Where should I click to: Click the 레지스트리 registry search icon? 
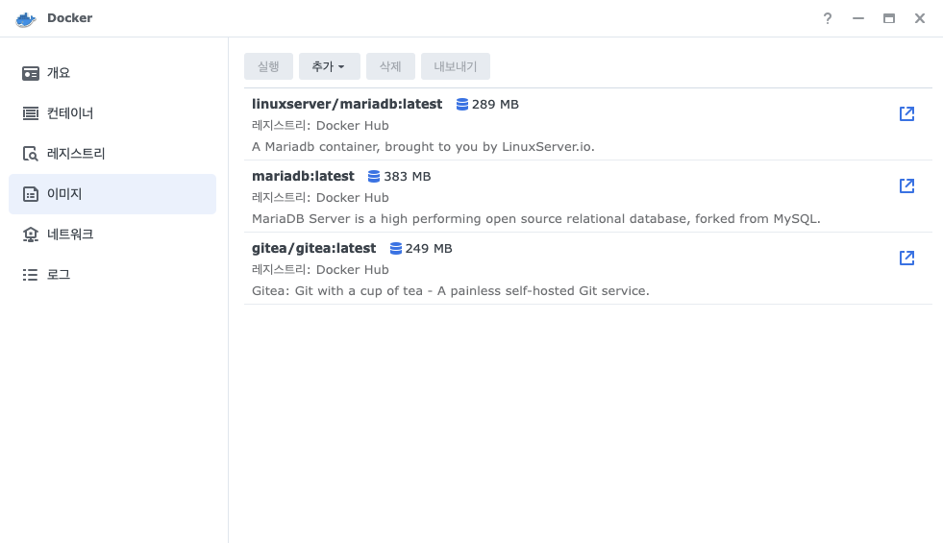coord(31,154)
